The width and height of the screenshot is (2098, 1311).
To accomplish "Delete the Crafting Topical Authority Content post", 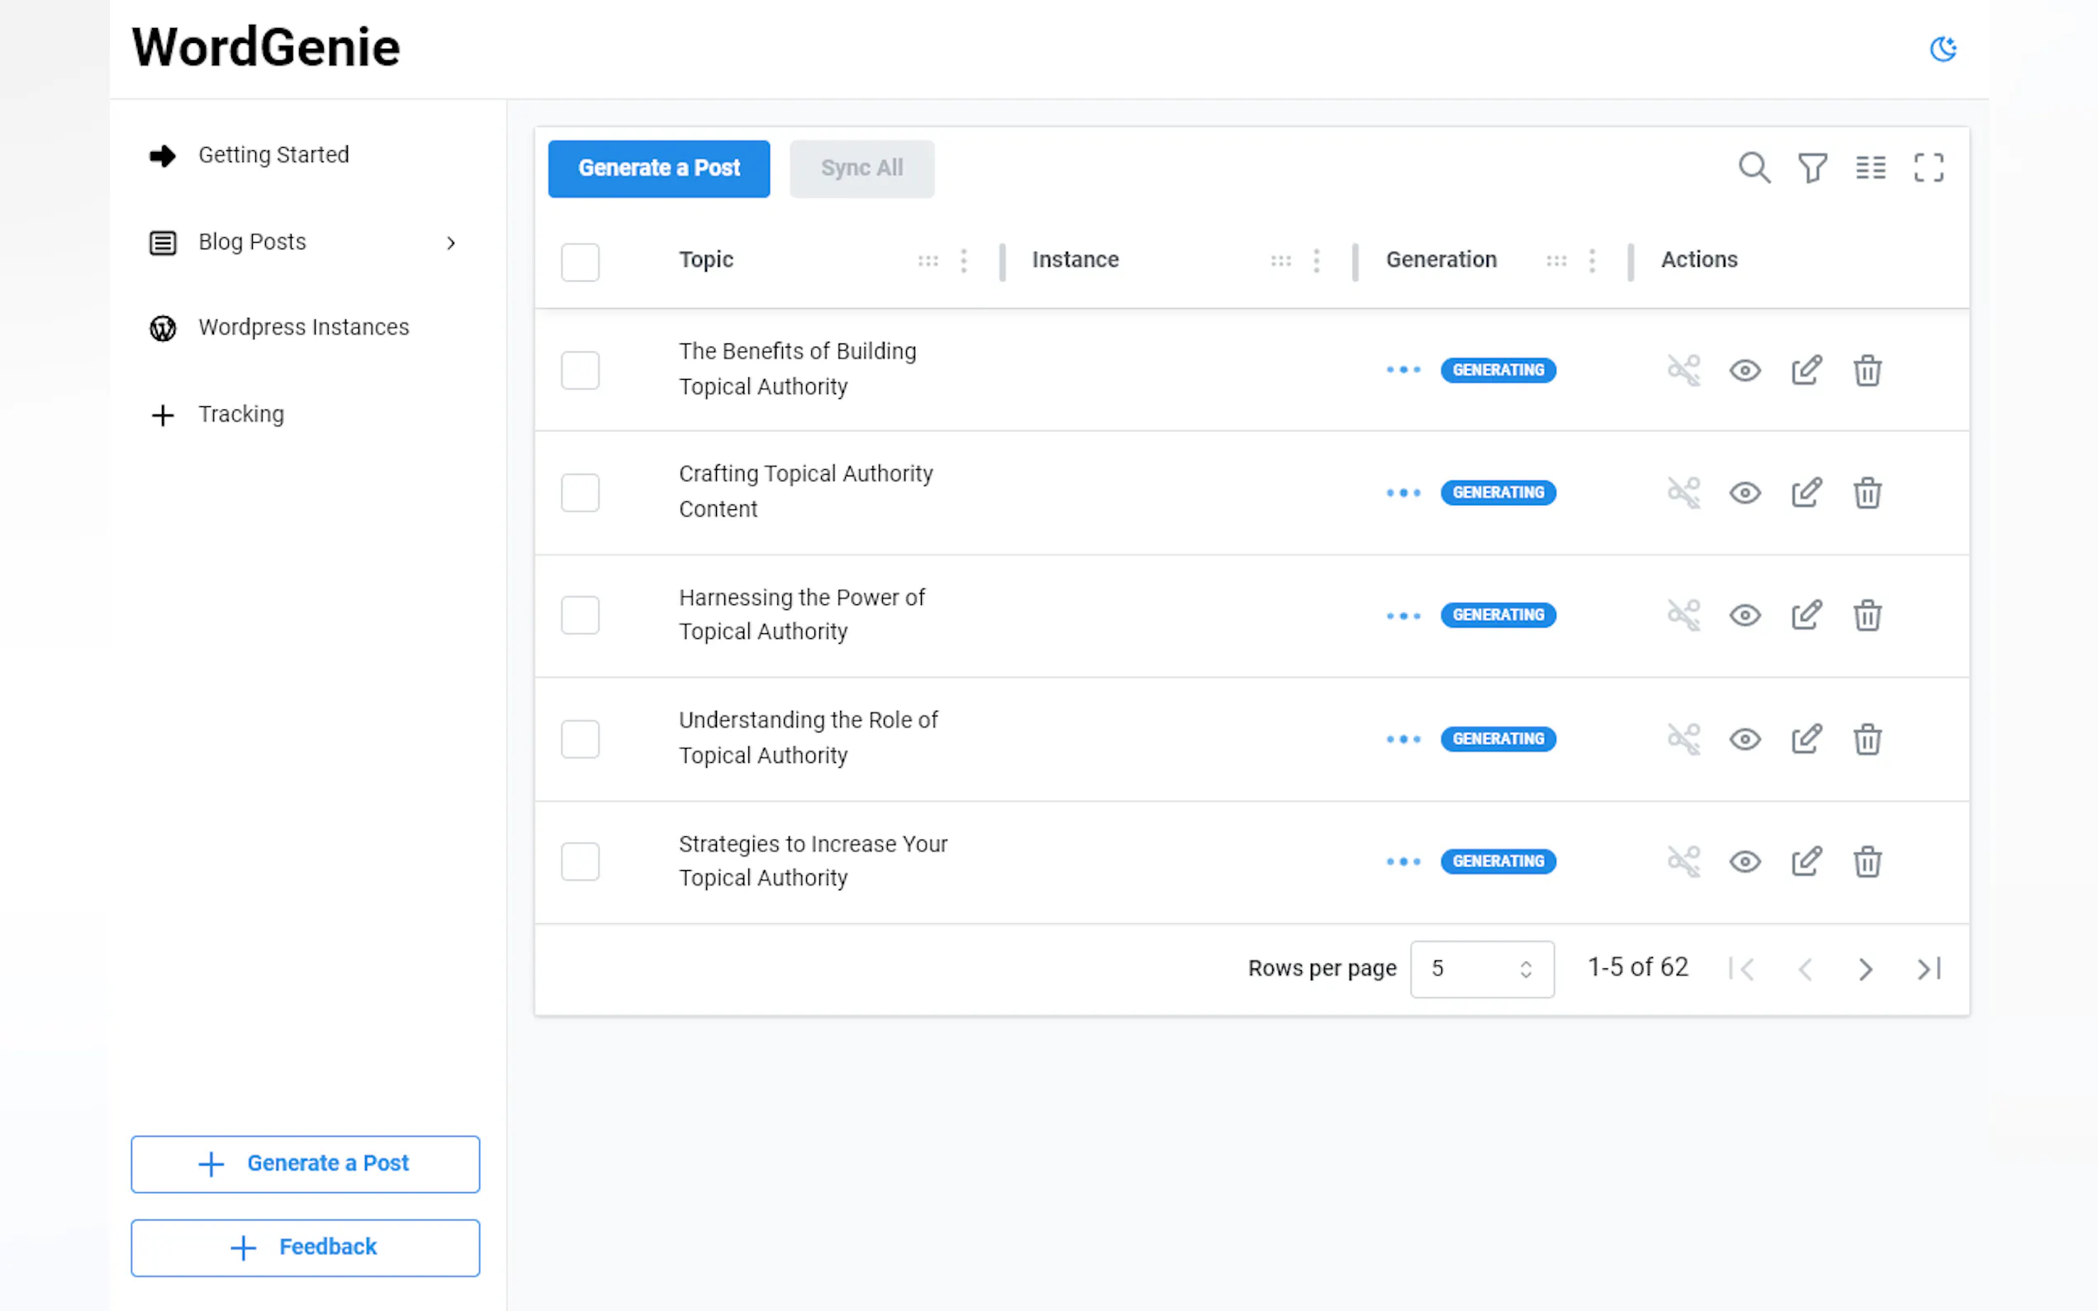I will pyautogui.click(x=1867, y=494).
